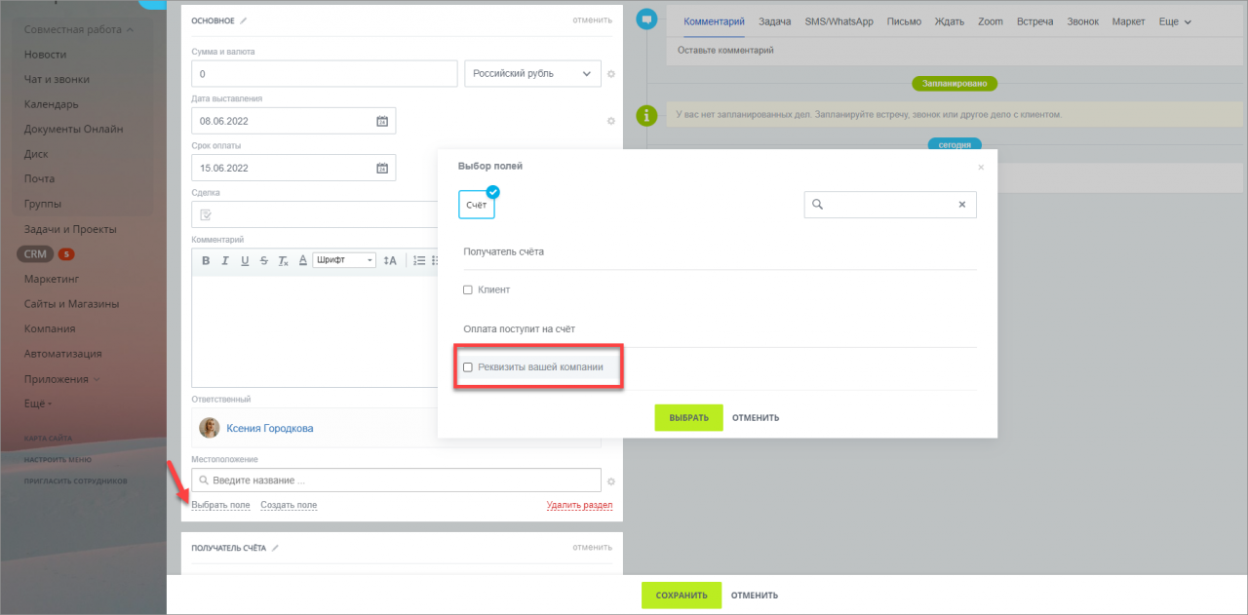Close the Выбор полей dialog

click(981, 168)
